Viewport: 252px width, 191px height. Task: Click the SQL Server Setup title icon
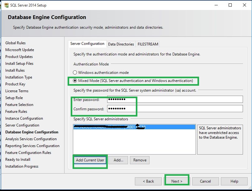7,5
